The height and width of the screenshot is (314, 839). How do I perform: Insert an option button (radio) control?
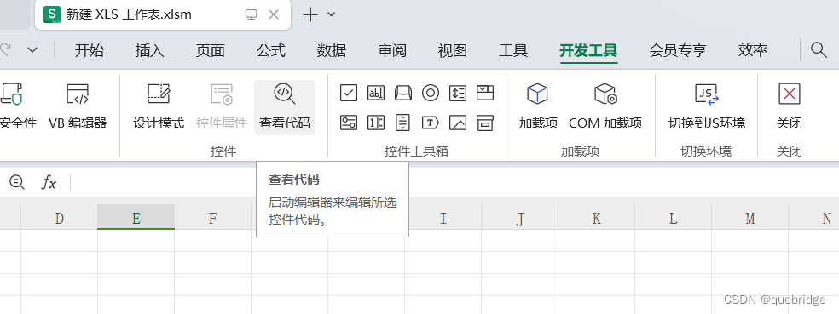(x=431, y=93)
